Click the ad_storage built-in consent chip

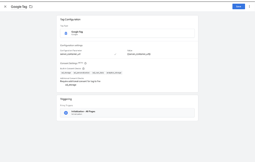point(66,73)
